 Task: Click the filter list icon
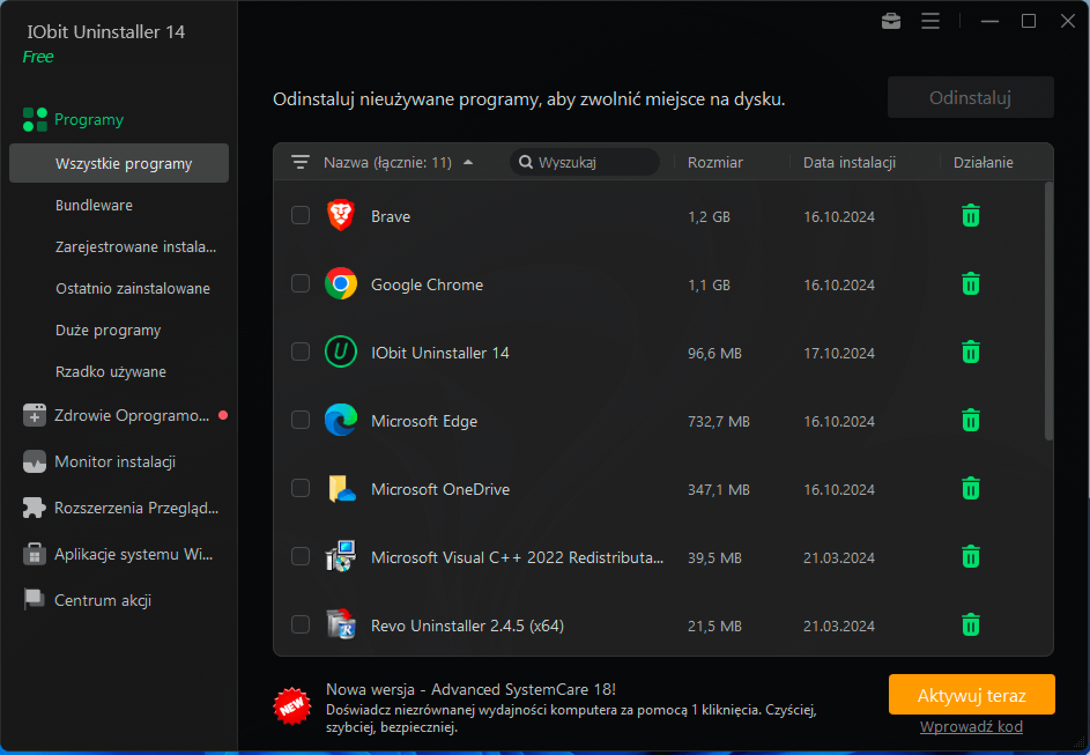tap(300, 162)
